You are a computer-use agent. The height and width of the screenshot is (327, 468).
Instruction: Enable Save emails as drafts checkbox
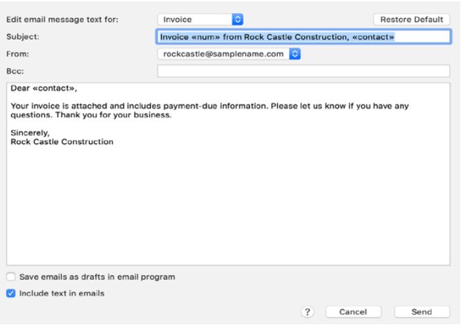point(11,277)
